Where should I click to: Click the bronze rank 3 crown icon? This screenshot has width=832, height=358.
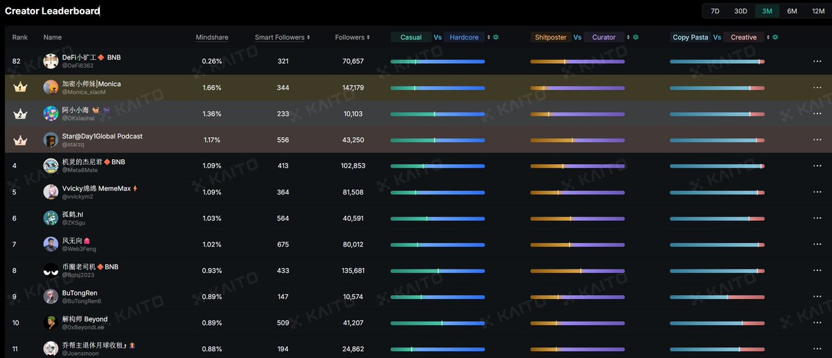[x=20, y=140]
